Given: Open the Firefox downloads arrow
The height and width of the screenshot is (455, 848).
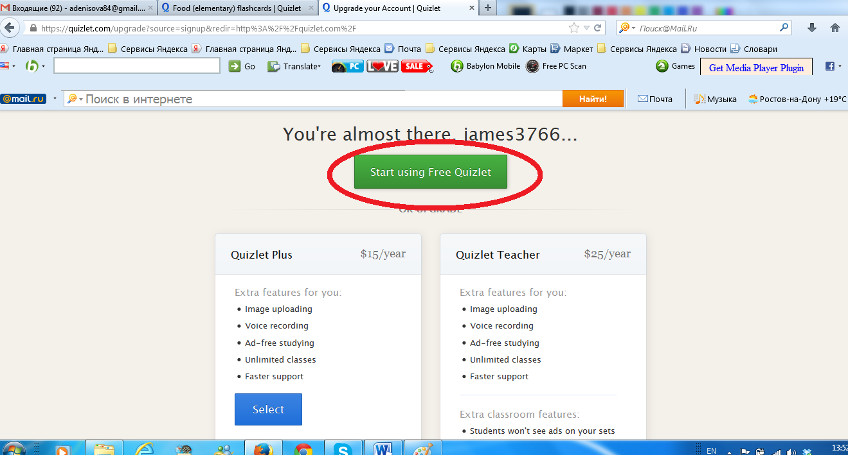Looking at the screenshot, I should [x=812, y=28].
